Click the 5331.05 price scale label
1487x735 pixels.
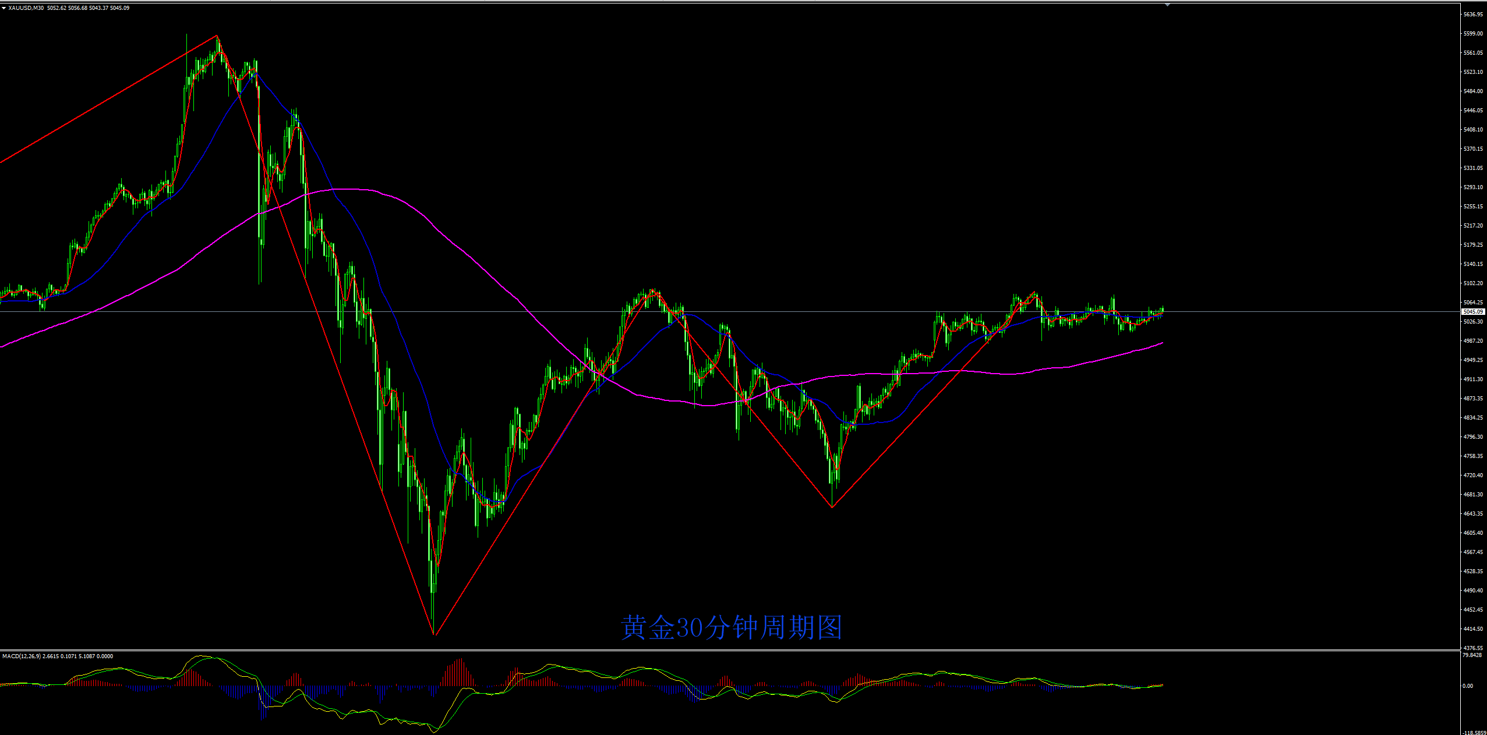[1474, 168]
